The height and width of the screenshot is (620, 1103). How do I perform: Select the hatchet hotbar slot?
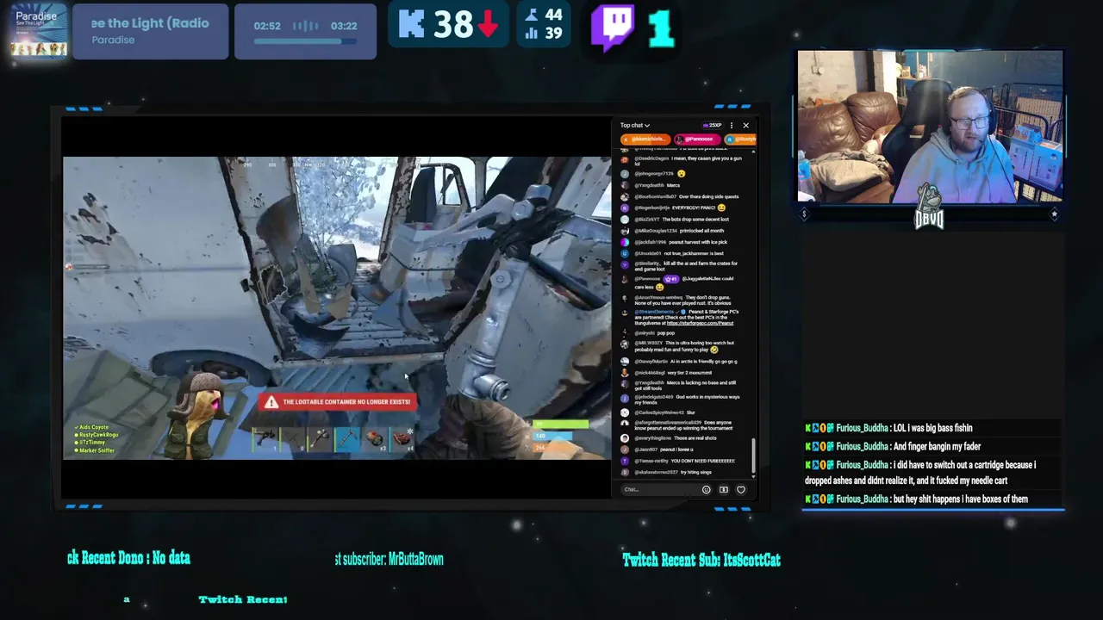coord(319,439)
